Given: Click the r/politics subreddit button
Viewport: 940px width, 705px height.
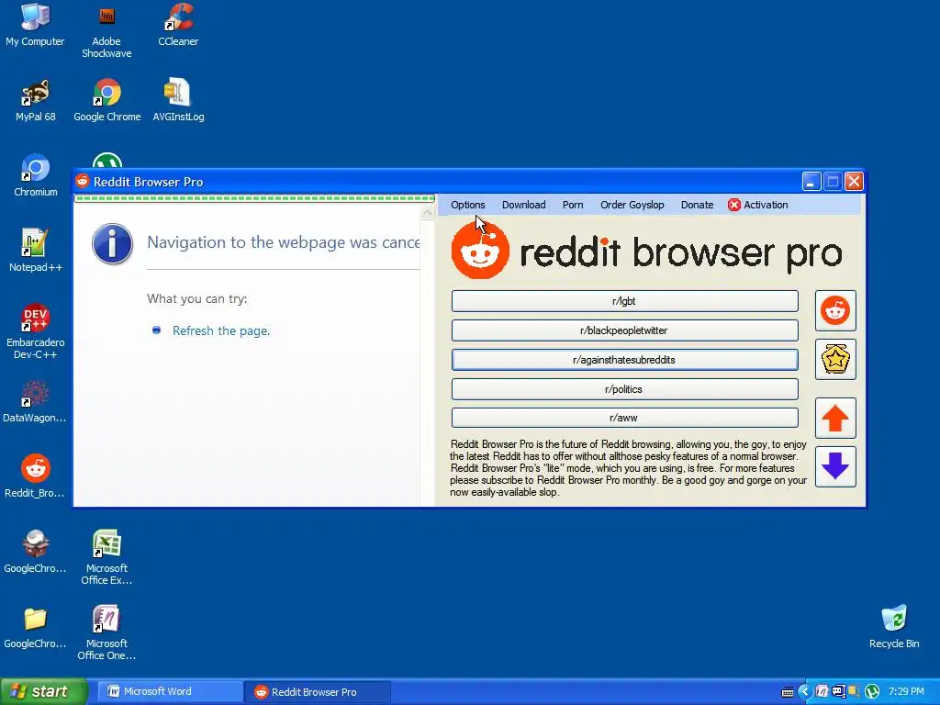Looking at the screenshot, I should coord(624,389).
